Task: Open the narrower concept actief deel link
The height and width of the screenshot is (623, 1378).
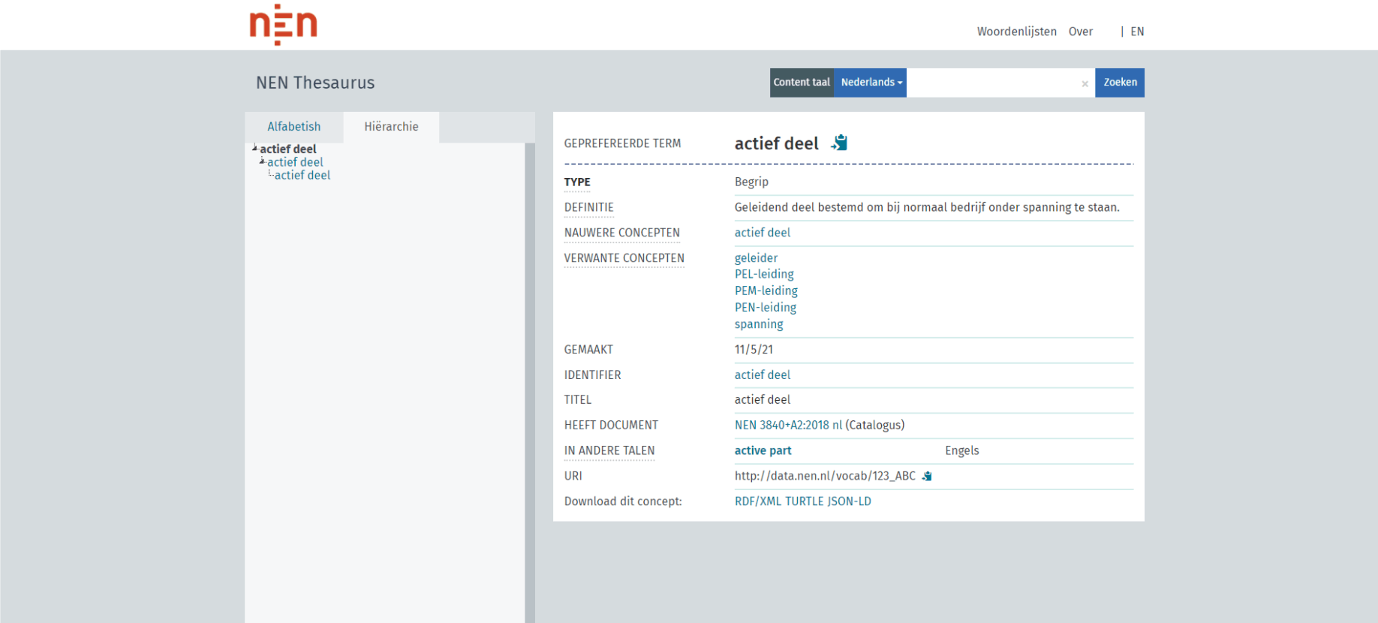Action: click(x=763, y=233)
